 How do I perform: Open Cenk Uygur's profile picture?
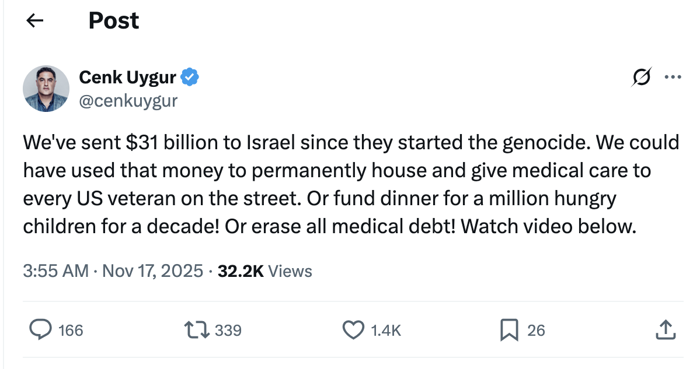[46, 88]
